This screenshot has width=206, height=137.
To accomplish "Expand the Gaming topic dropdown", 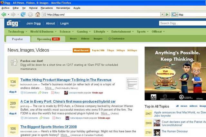I will click(90, 31).
